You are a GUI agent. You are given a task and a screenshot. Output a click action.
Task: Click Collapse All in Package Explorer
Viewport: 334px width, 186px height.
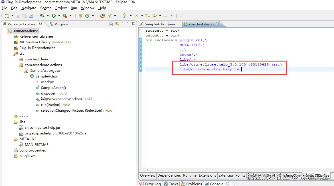111,24
